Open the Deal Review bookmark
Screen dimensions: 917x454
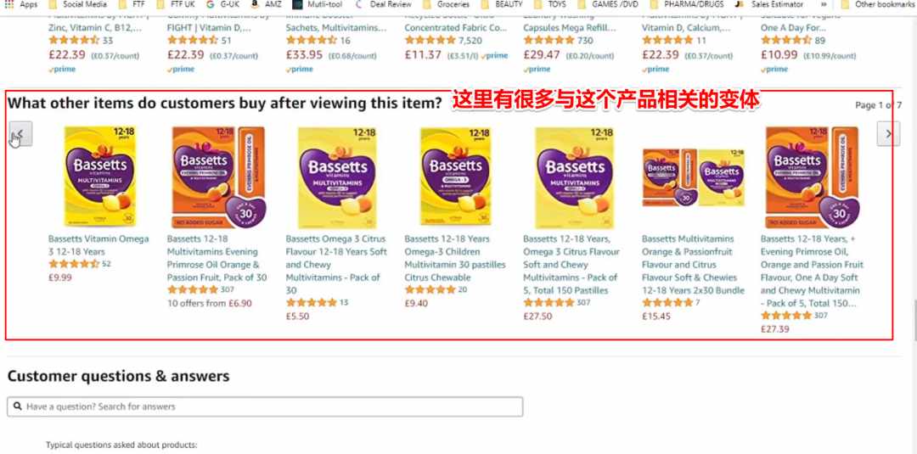pyautogui.click(x=384, y=4)
